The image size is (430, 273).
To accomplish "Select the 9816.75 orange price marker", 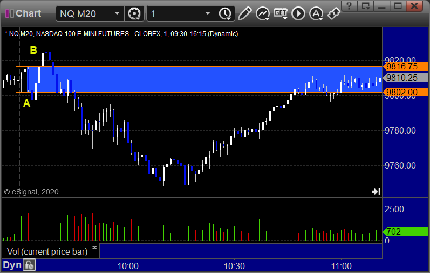I will (x=405, y=66).
